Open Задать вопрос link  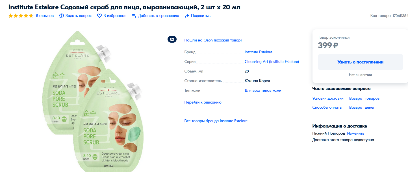point(79,16)
